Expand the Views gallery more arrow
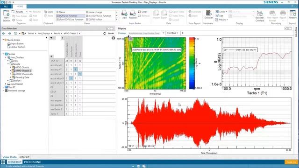The image size is (299, 168). pos(117,20)
